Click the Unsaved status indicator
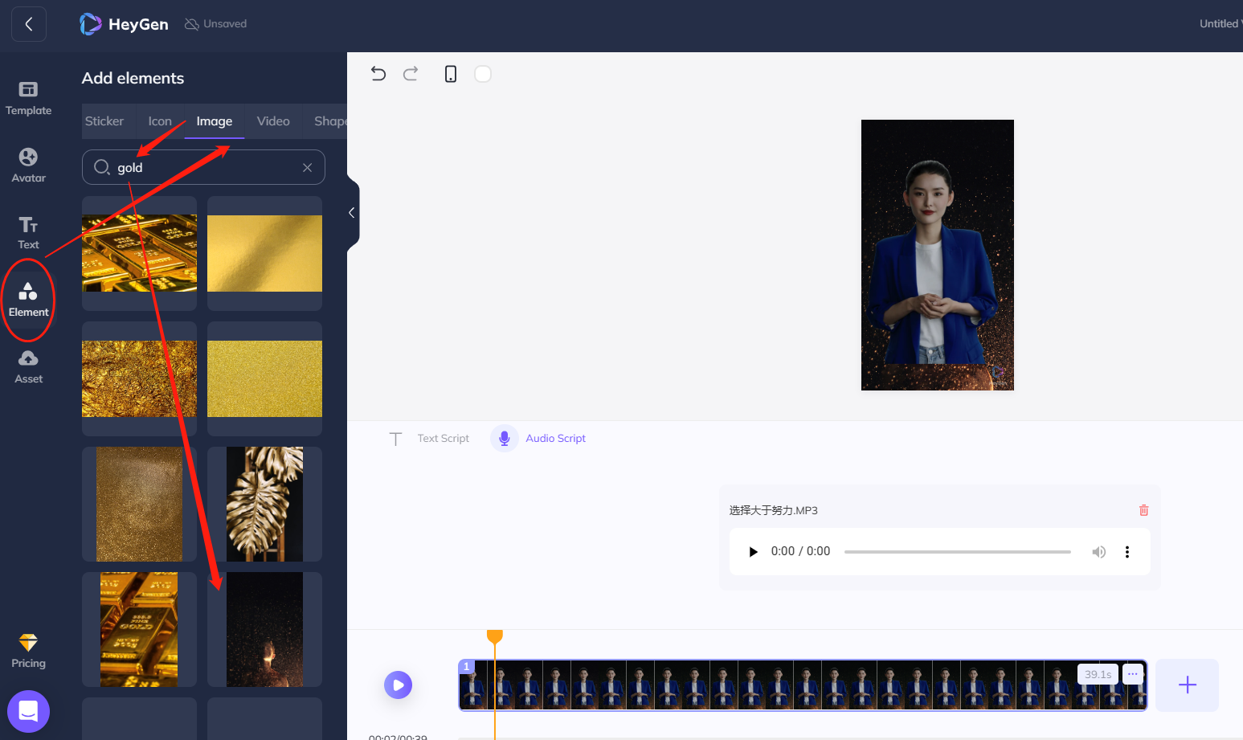Viewport: 1243px width, 740px height. pyautogui.click(x=215, y=24)
